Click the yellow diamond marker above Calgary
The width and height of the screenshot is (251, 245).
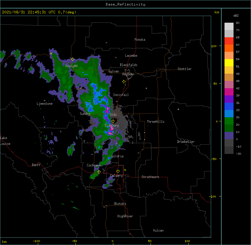pos(118,171)
